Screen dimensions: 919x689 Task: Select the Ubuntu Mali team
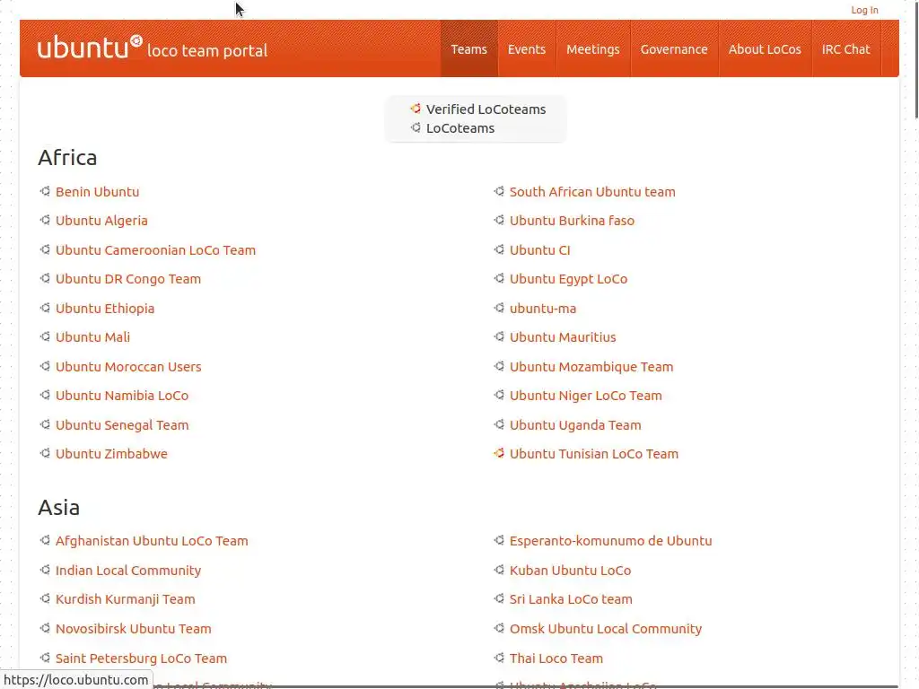pyautogui.click(x=92, y=337)
